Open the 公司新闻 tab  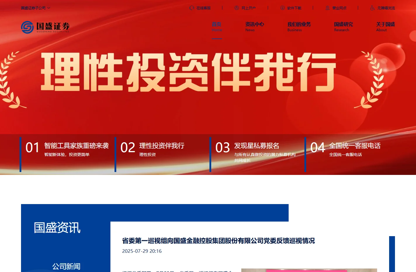tap(66, 266)
